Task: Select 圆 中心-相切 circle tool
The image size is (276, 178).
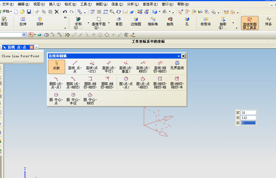Action: pos(90,98)
